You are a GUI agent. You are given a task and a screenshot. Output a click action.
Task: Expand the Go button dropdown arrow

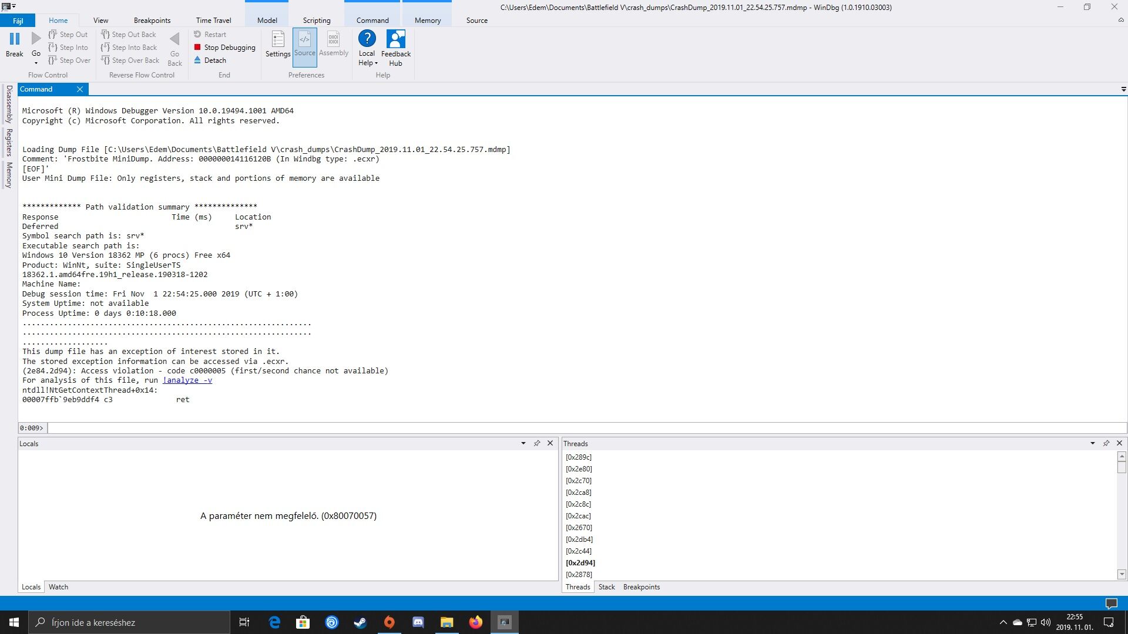(x=36, y=63)
